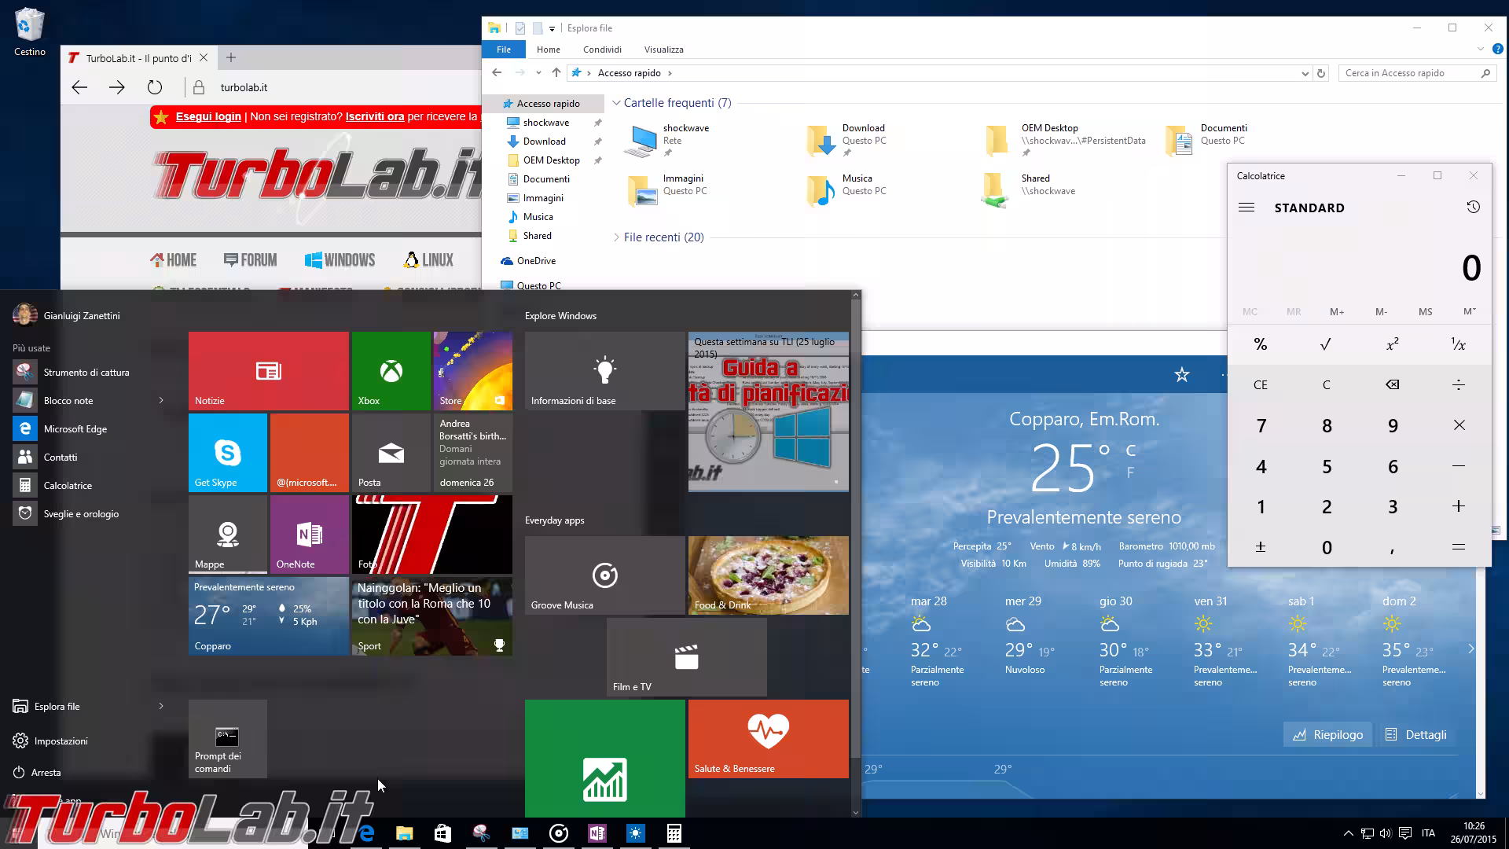This screenshot has height=849, width=1509.
Task: Unpin shockwave from Accesso rapido
Action: (598, 122)
